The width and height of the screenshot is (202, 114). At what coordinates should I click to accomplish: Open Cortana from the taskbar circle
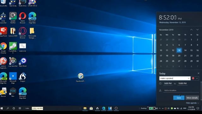coord(14,108)
